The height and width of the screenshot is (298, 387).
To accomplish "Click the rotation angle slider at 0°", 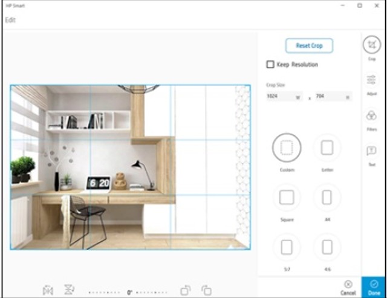I will tap(128, 293).
